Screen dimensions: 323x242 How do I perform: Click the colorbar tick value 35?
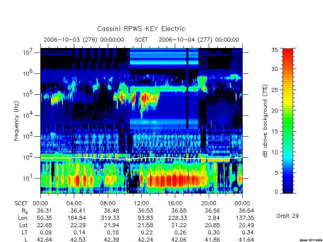[275, 50]
